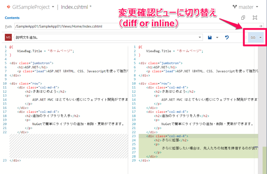Click the copy/clone icon near Contents
The image size is (267, 174).
click(243, 18)
